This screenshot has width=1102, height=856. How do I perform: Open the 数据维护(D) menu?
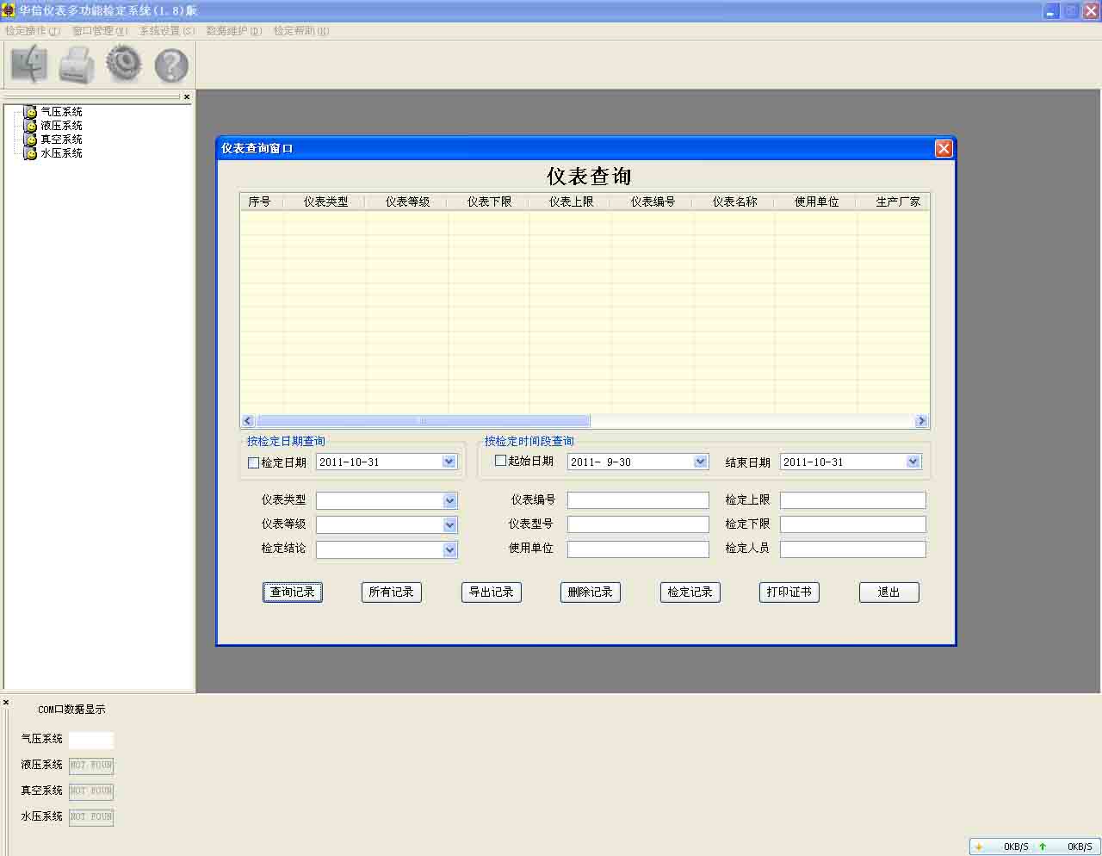(233, 31)
